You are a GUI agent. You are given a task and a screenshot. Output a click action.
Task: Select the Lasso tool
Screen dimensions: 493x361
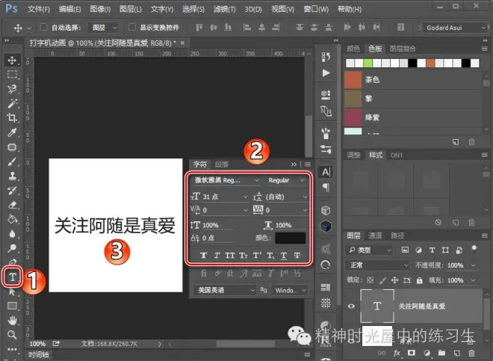[12, 89]
